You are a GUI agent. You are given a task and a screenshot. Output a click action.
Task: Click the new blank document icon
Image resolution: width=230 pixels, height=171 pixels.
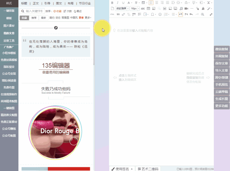click(x=112, y=9)
